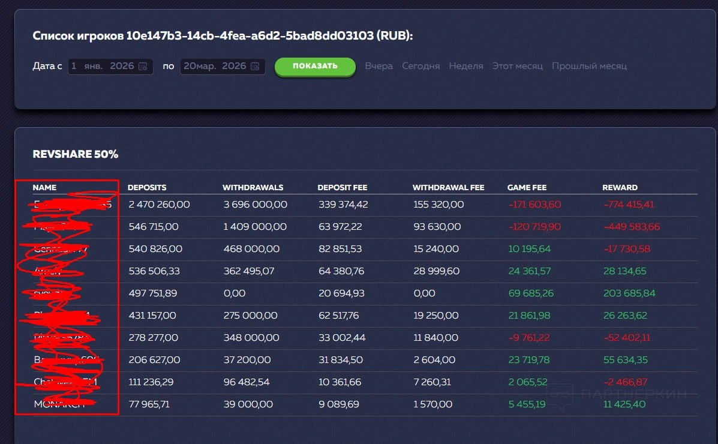Select the row with deposits 2 470 260,00

pos(365,205)
